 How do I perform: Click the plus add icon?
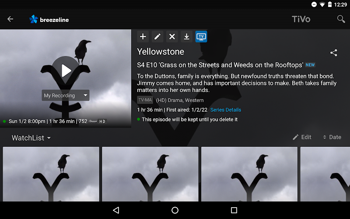(x=143, y=36)
